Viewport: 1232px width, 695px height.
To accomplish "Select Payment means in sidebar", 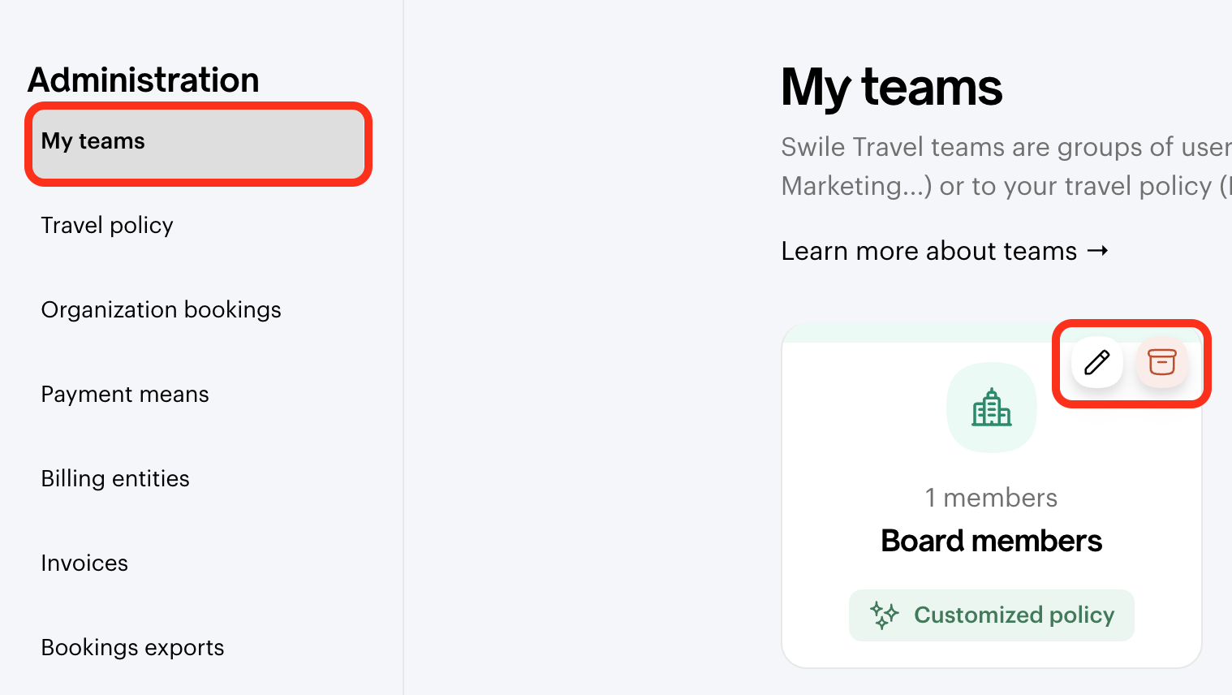I will pyautogui.click(x=125, y=394).
